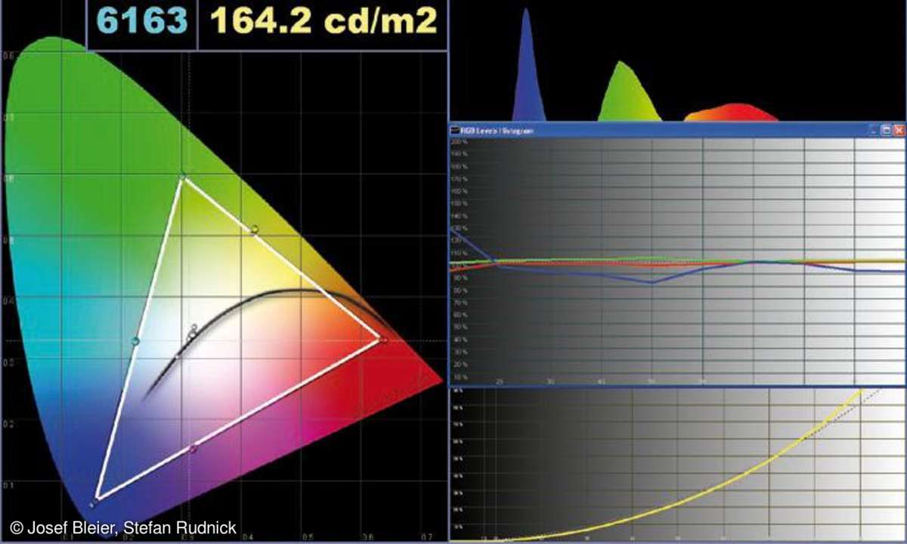The height and width of the screenshot is (544, 907).
Task: Minimize the RGB Levels histogram window
Action: [x=874, y=130]
